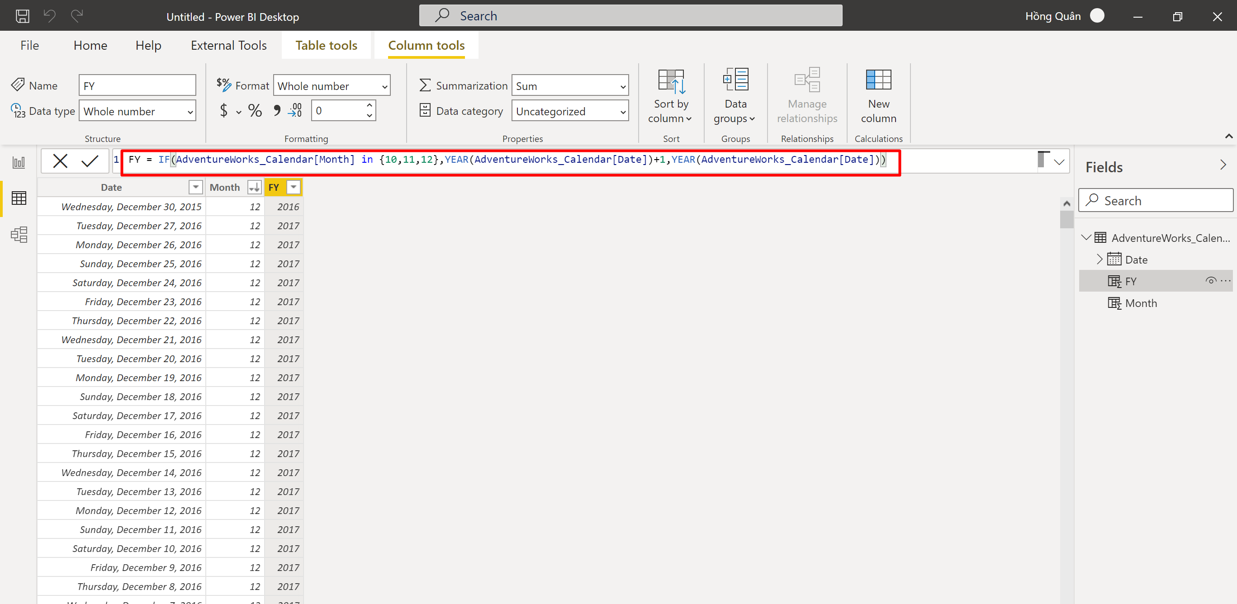Open the Summarization dropdown
1237x604 pixels.
click(x=569, y=86)
